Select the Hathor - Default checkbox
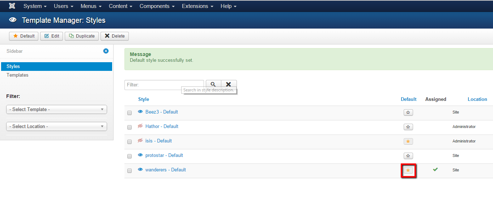 129,127
